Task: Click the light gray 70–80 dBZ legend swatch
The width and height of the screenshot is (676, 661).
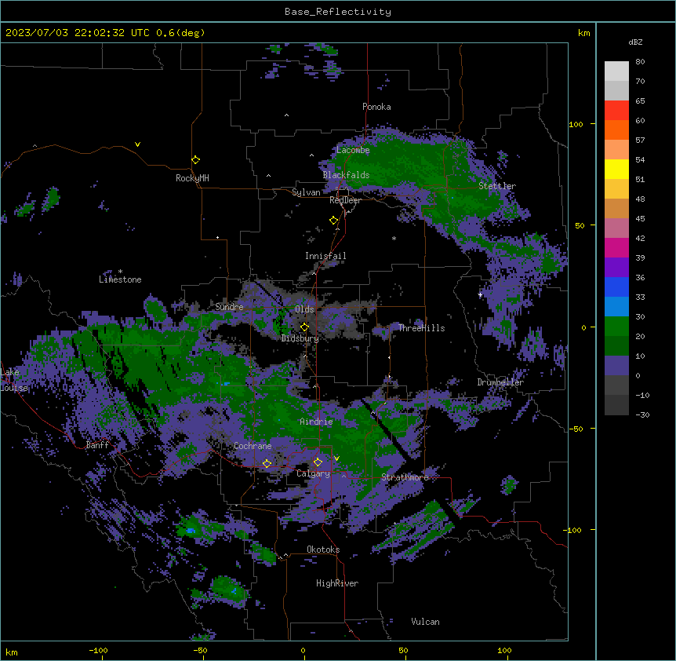Action: [x=616, y=71]
